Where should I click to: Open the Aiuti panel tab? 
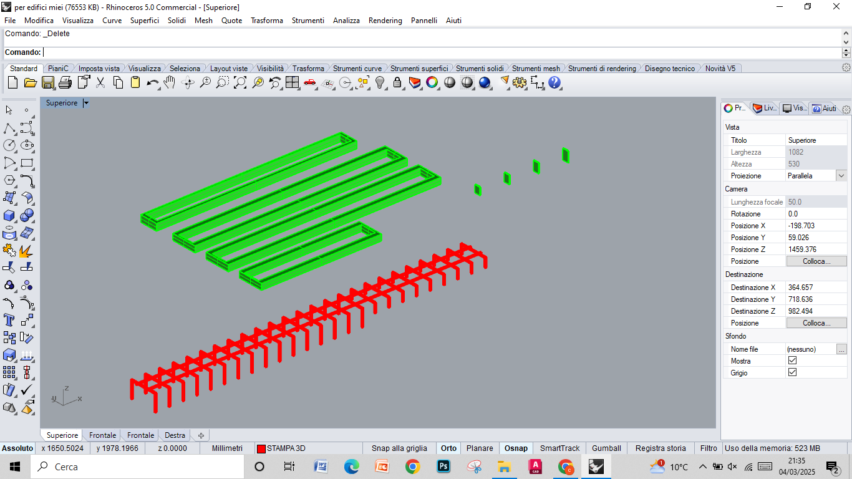(824, 108)
